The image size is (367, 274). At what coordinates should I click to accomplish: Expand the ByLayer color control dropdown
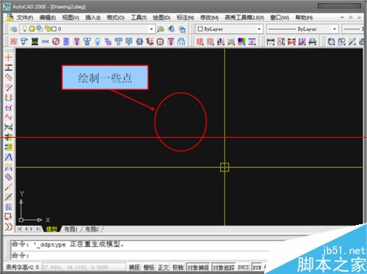(x=259, y=29)
